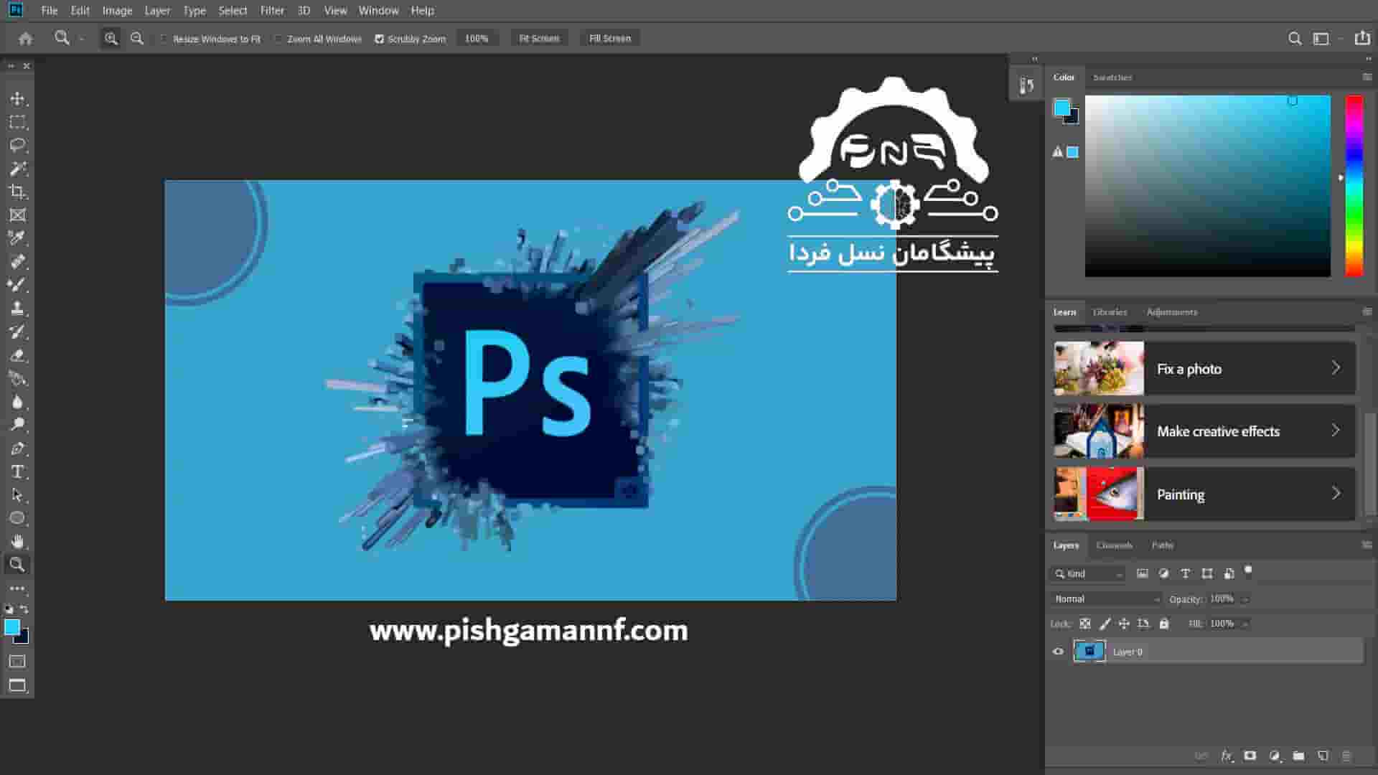Select the Horizontal Type tool
Viewport: 1378px width, 775px height.
click(x=17, y=471)
